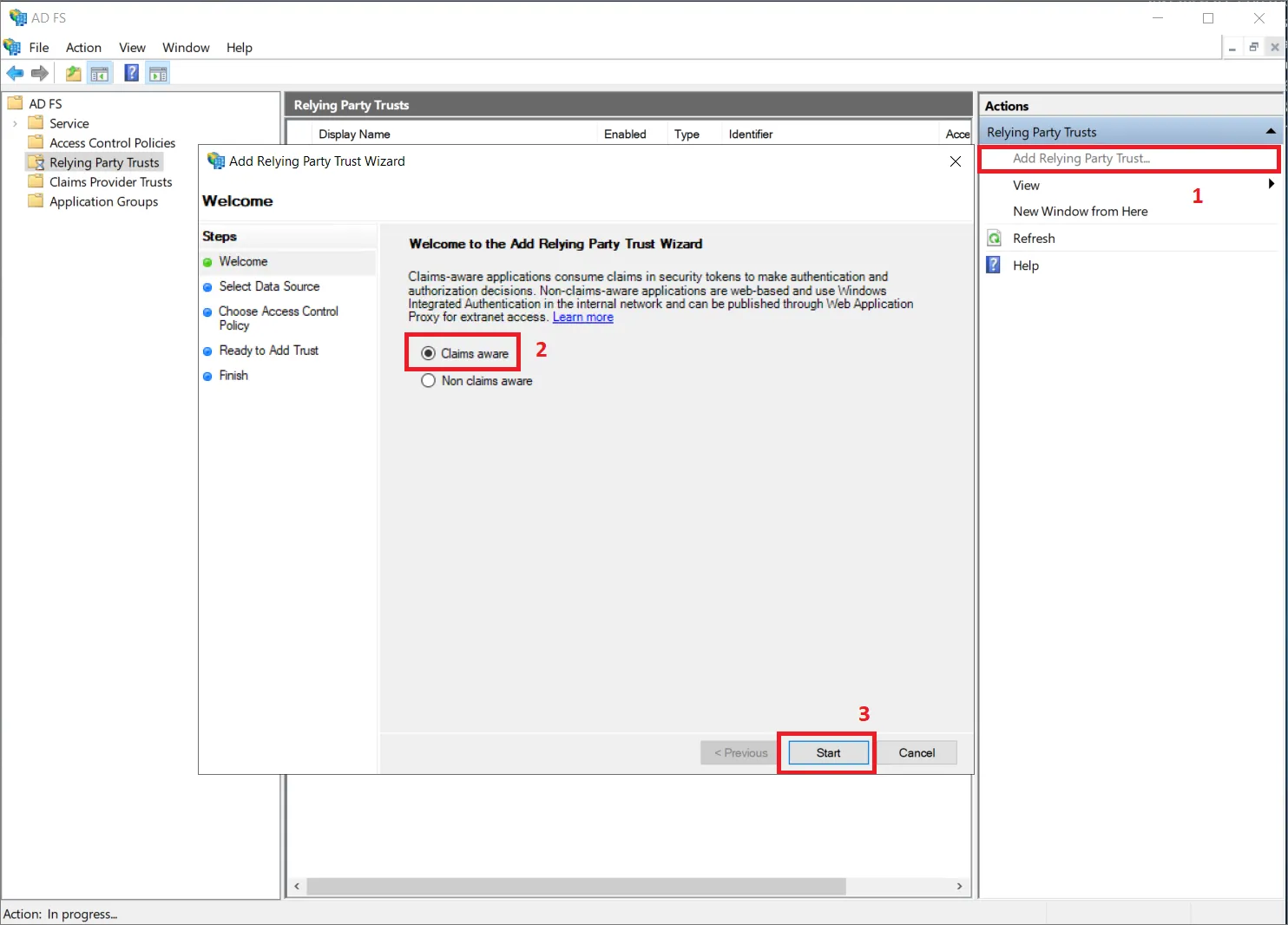
Task: Click the Select Data Source step
Action: (x=269, y=286)
